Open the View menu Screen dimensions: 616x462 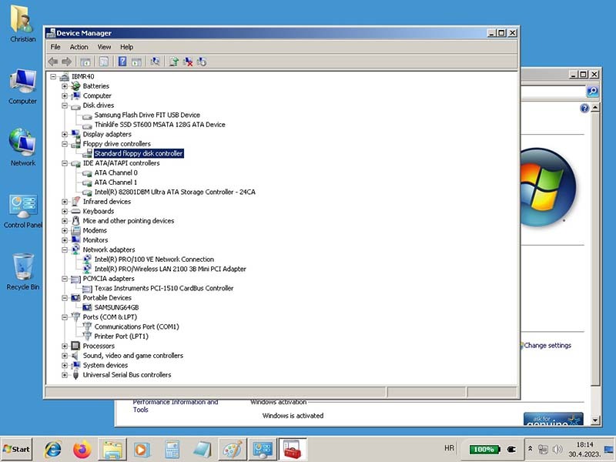point(104,47)
